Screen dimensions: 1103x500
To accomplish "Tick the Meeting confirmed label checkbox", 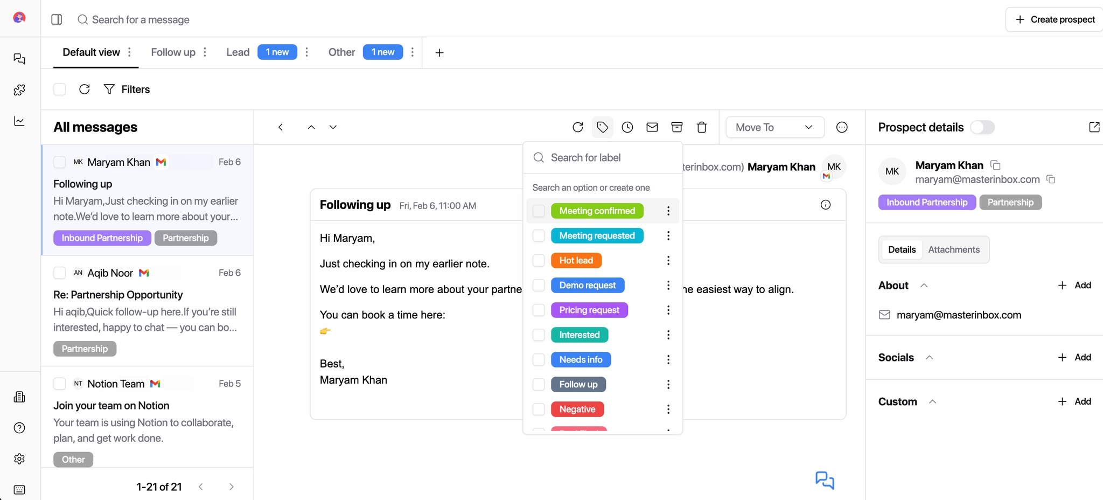I will click(x=539, y=211).
